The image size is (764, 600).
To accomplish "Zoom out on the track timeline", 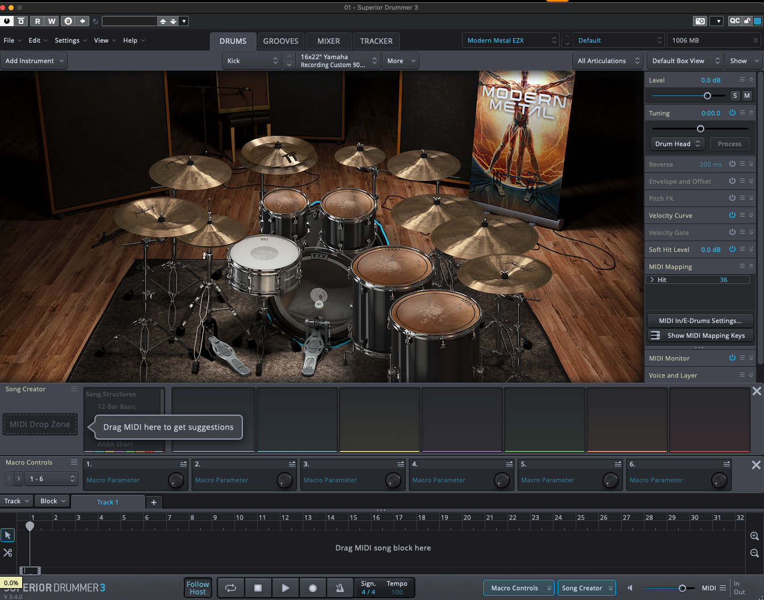I will click(x=754, y=553).
